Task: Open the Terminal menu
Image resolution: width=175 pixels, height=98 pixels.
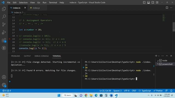Action: point(53,2)
